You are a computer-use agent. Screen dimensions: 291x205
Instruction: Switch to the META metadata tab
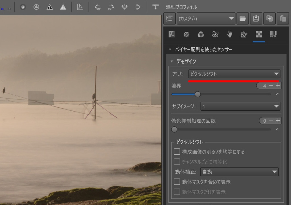point(273,34)
